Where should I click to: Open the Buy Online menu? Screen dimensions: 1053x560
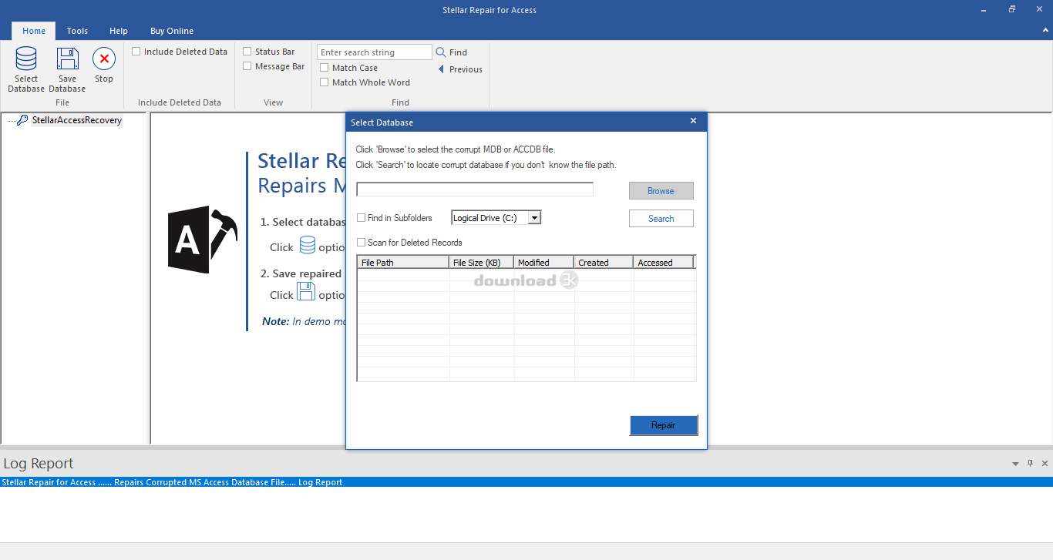[171, 31]
